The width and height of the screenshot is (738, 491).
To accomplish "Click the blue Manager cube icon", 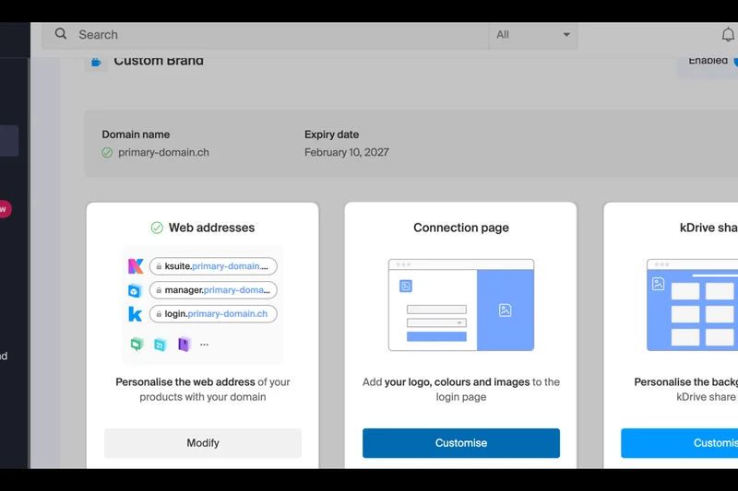I will pyautogui.click(x=135, y=290).
